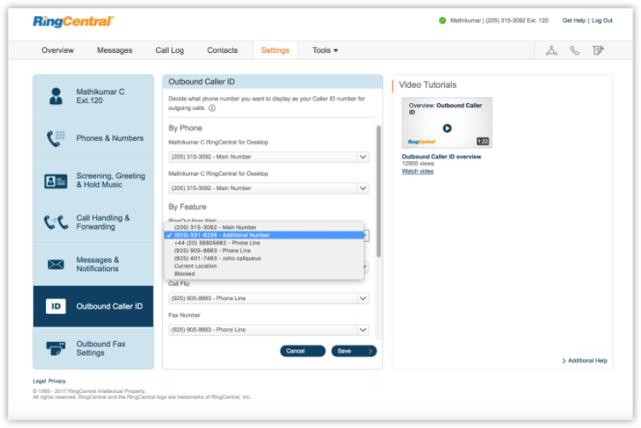
Task: Choose Blocked option in the list
Action: coord(264,274)
